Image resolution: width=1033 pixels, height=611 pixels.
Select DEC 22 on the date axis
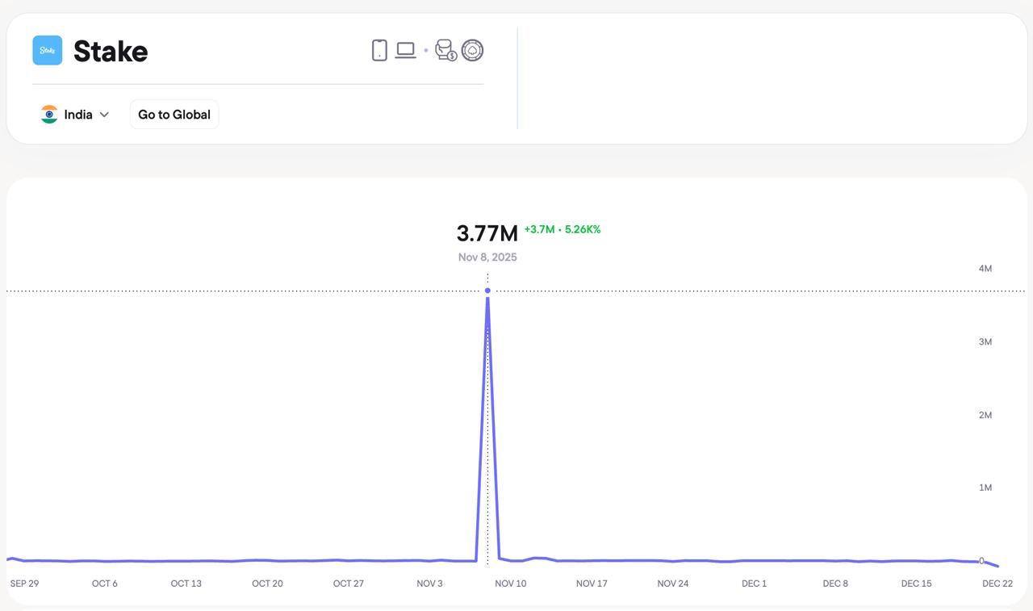click(x=997, y=584)
